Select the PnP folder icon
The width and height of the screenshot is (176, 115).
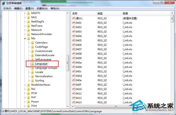[28, 97]
